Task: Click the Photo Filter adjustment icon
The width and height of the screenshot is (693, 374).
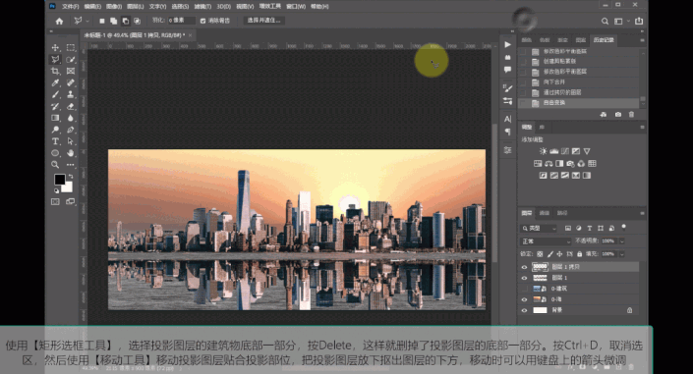Action: click(x=570, y=163)
